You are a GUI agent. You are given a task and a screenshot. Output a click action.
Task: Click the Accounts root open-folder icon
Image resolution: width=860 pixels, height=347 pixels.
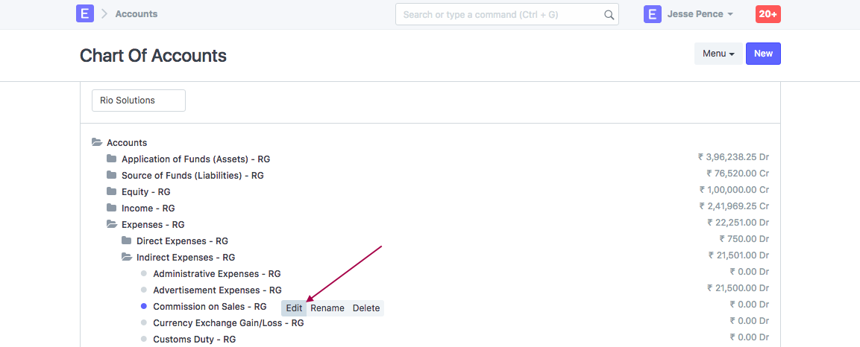97,142
